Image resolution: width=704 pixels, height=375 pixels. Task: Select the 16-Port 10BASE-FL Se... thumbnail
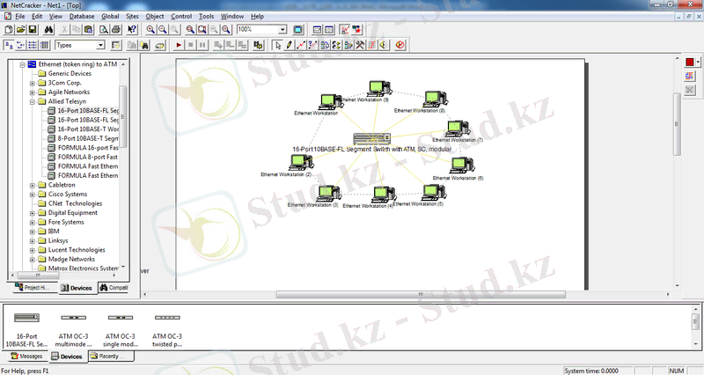pyautogui.click(x=26, y=329)
